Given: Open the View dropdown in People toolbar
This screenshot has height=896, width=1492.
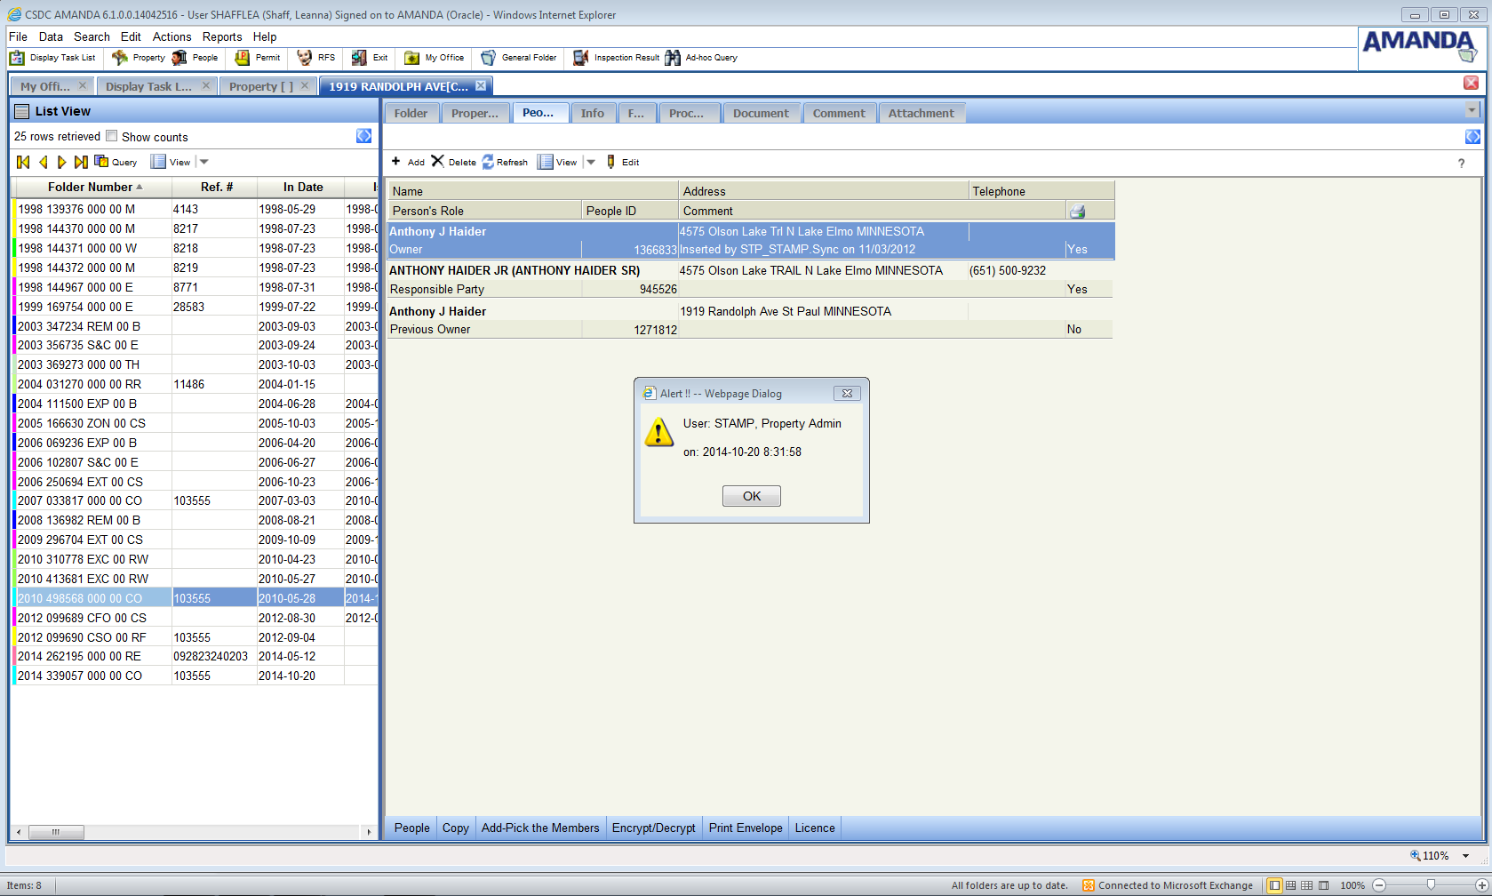Looking at the screenshot, I should point(591,162).
